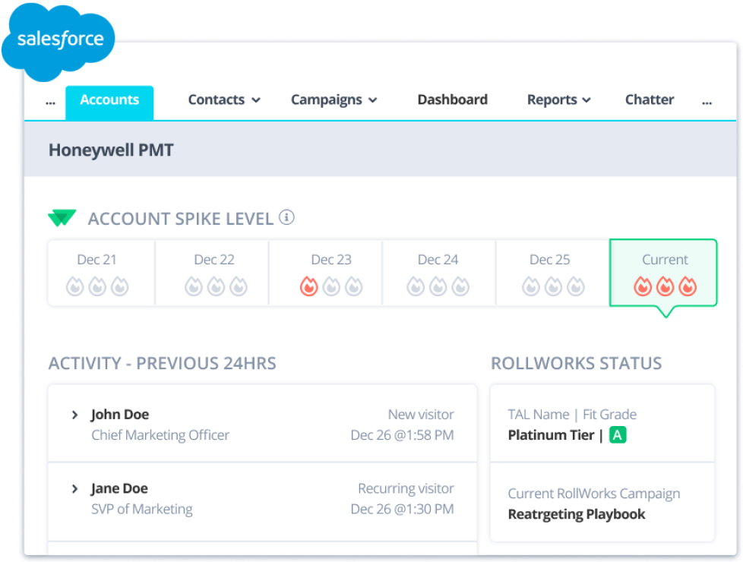The image size is (743, 562).
Task: Open the Campaigns dropdown
Action: pos(334,99)
